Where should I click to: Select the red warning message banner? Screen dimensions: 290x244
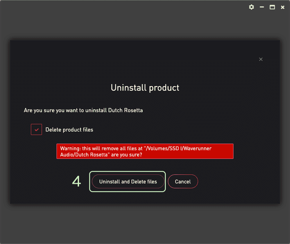pos(145,151)
